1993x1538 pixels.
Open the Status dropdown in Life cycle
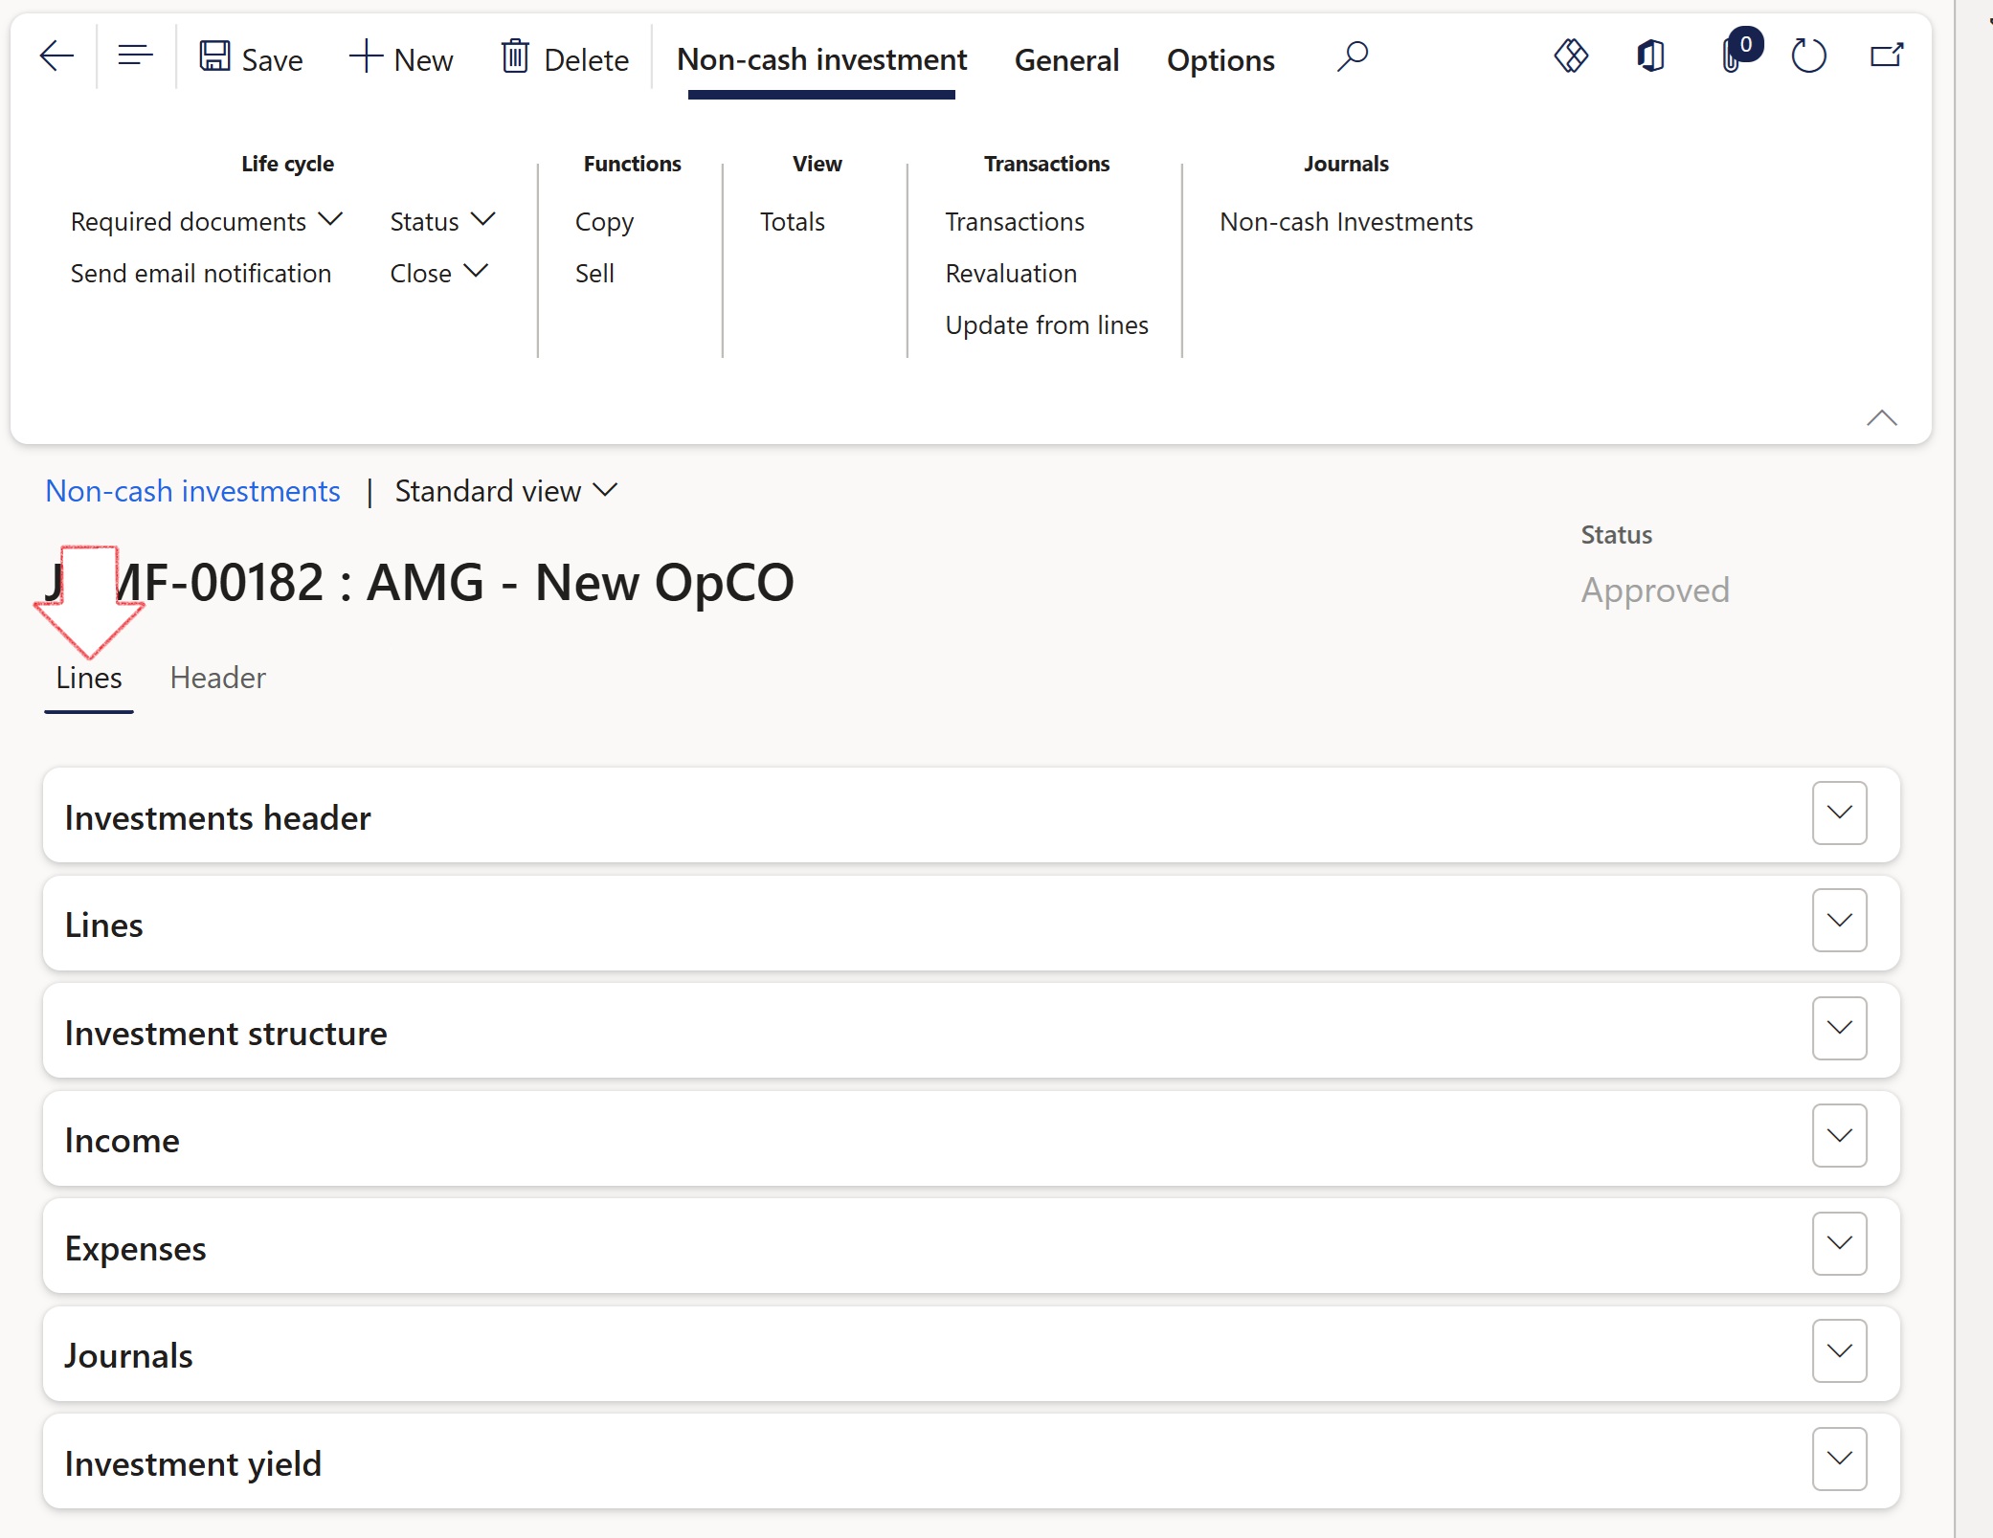[443, 221]
